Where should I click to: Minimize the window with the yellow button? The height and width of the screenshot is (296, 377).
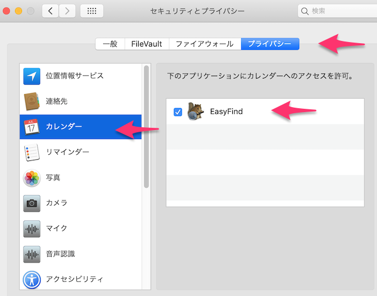(19, 11)
